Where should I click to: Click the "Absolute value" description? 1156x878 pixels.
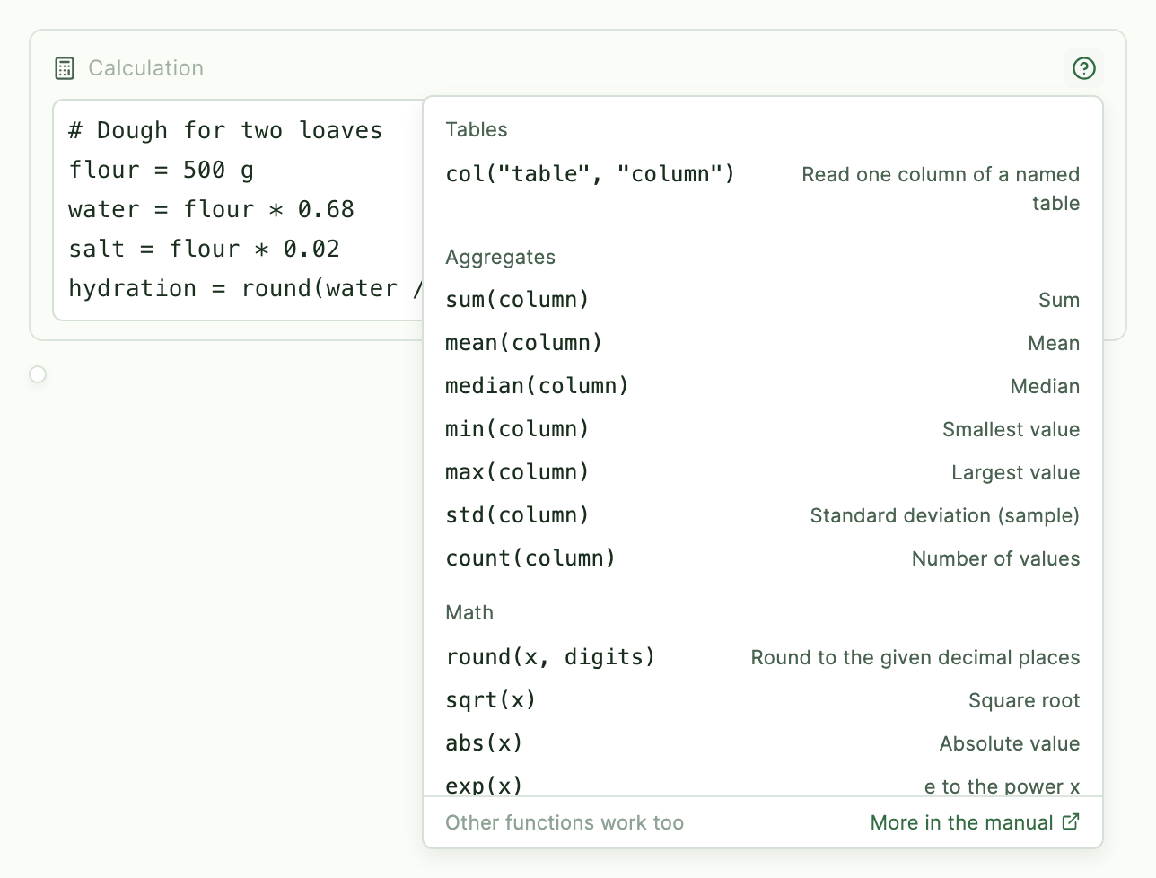[1010, 743]
